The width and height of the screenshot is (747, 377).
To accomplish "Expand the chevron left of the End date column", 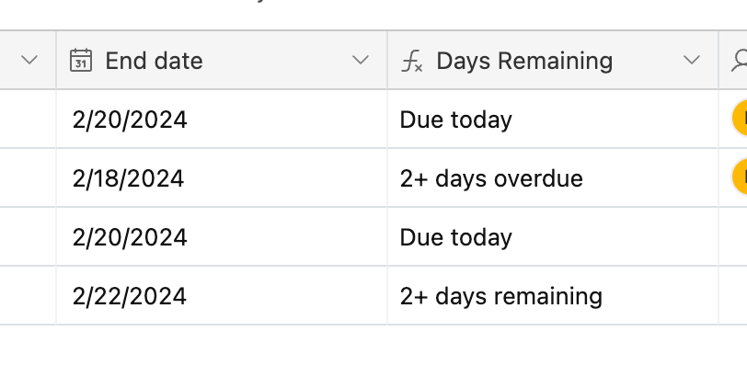I will pos(29,60).
